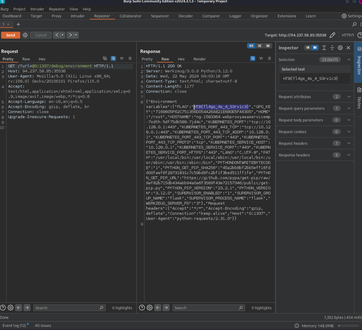This screenshot has width=362, height=330.
Task: Open Request panel hamburger menu
Action: point(130,58)
